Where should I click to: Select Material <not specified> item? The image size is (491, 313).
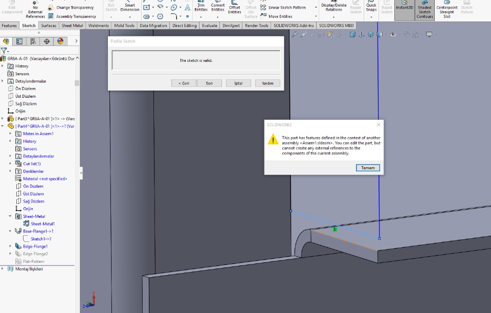pyautogui.click(x=41, y=178)
